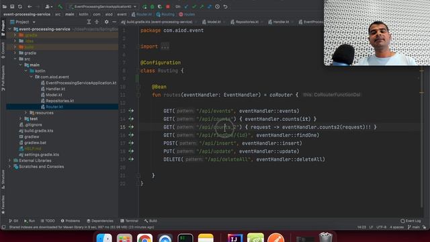
Task: Navigate Back with the left arrow icon
Action: (x=30, y=7)
